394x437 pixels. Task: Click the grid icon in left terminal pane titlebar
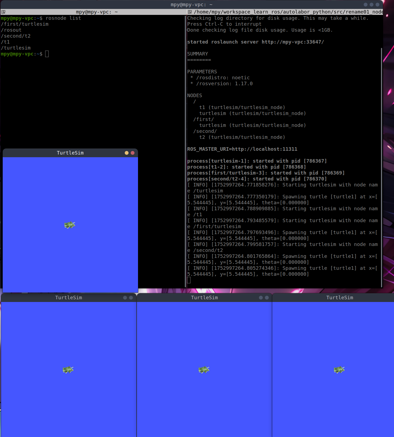point(3,12)
